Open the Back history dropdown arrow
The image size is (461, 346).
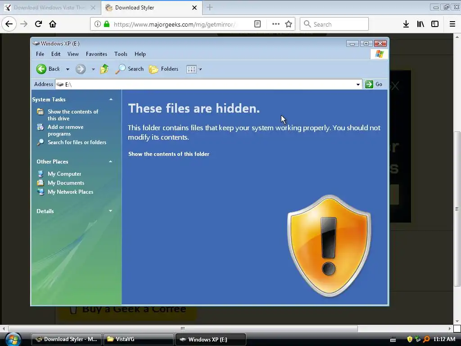tap(68, 69)
